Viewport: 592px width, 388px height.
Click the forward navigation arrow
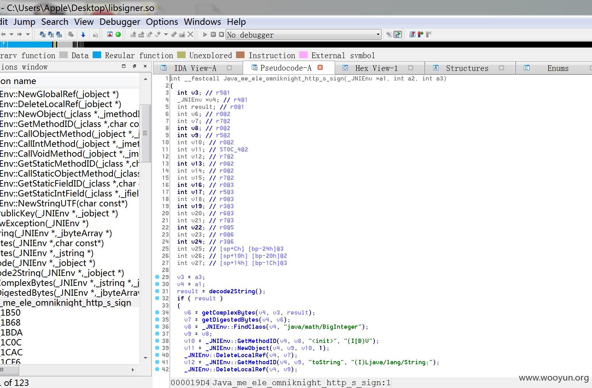point(20,34)
